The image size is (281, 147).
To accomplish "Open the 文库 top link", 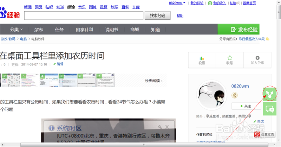I will 136,7.
